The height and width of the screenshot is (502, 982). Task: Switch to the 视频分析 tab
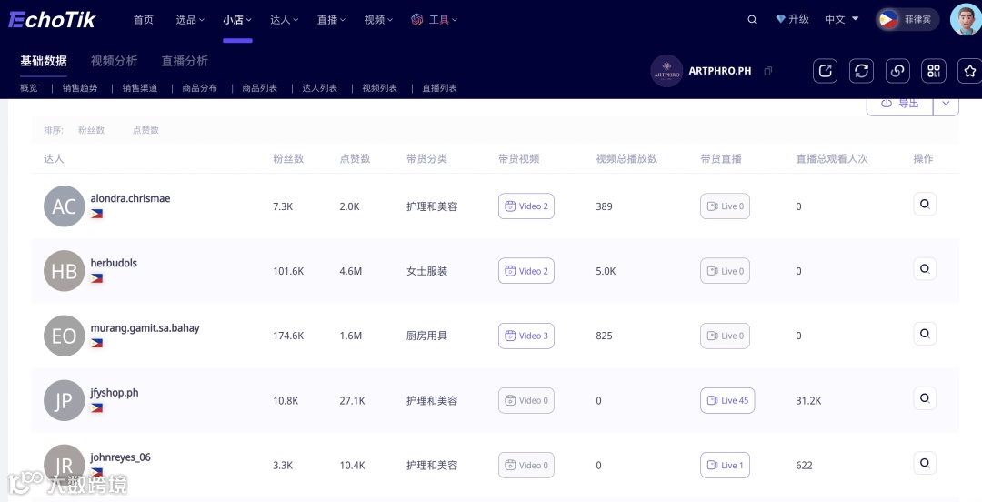click(114, 61)
